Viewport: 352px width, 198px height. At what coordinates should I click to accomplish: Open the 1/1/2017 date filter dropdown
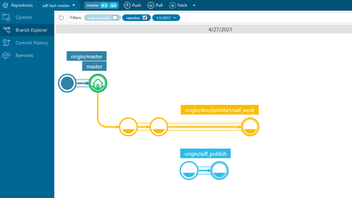click(166, 18)
